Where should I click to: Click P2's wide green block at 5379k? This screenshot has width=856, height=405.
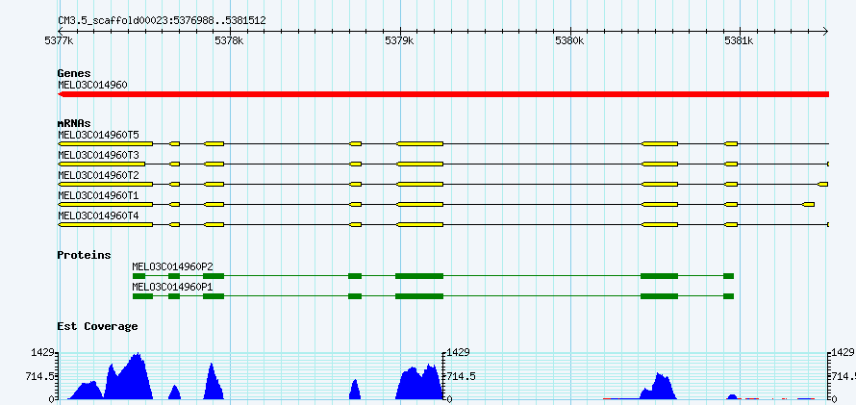pos(419,276)
